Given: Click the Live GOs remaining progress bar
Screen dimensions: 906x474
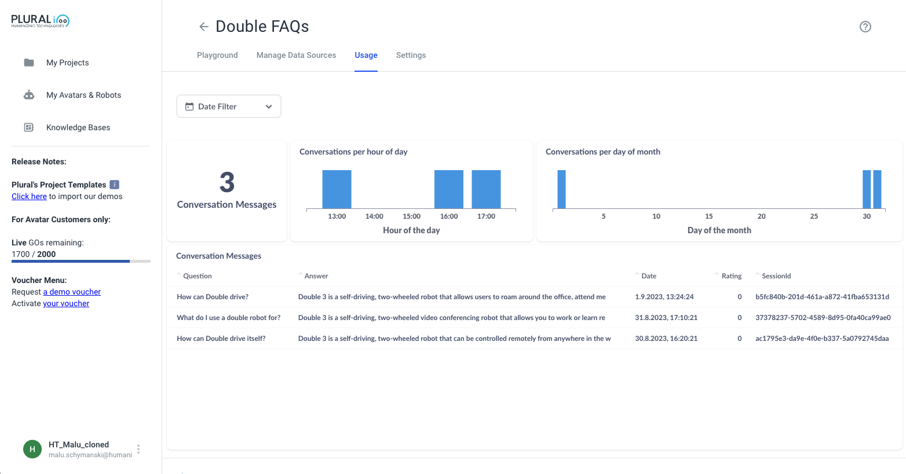Looking at the screenshot, I should [x=81, y=262].
